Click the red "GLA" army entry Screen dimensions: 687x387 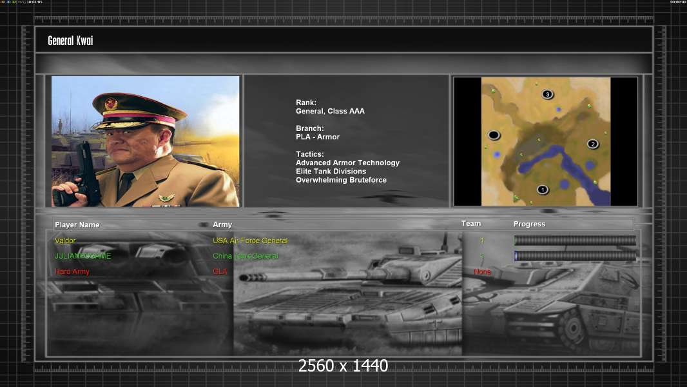(x=220, y=272)
